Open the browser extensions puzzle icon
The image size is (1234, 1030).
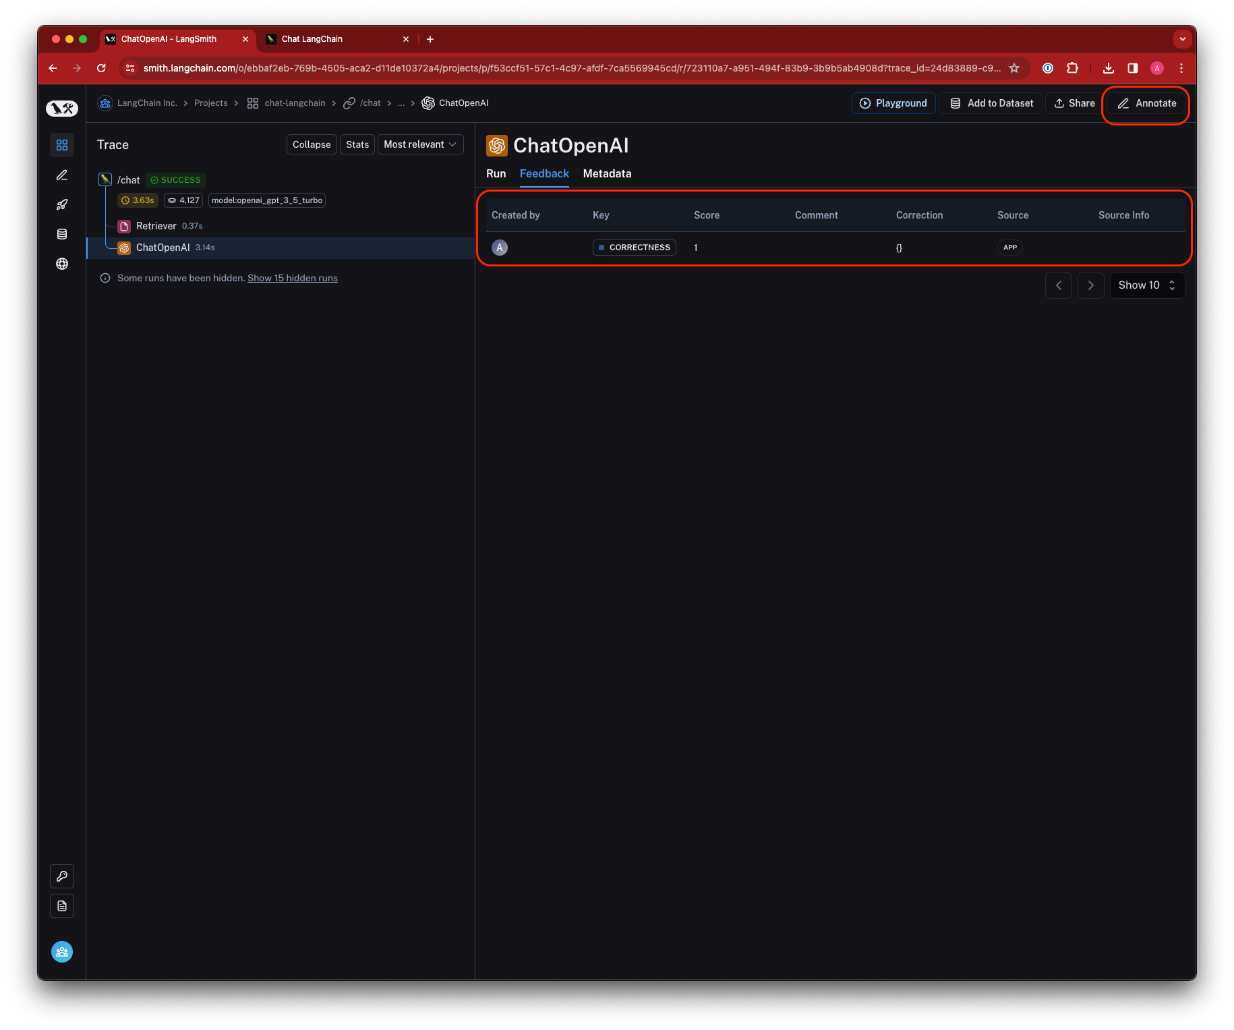point(1072,68)
